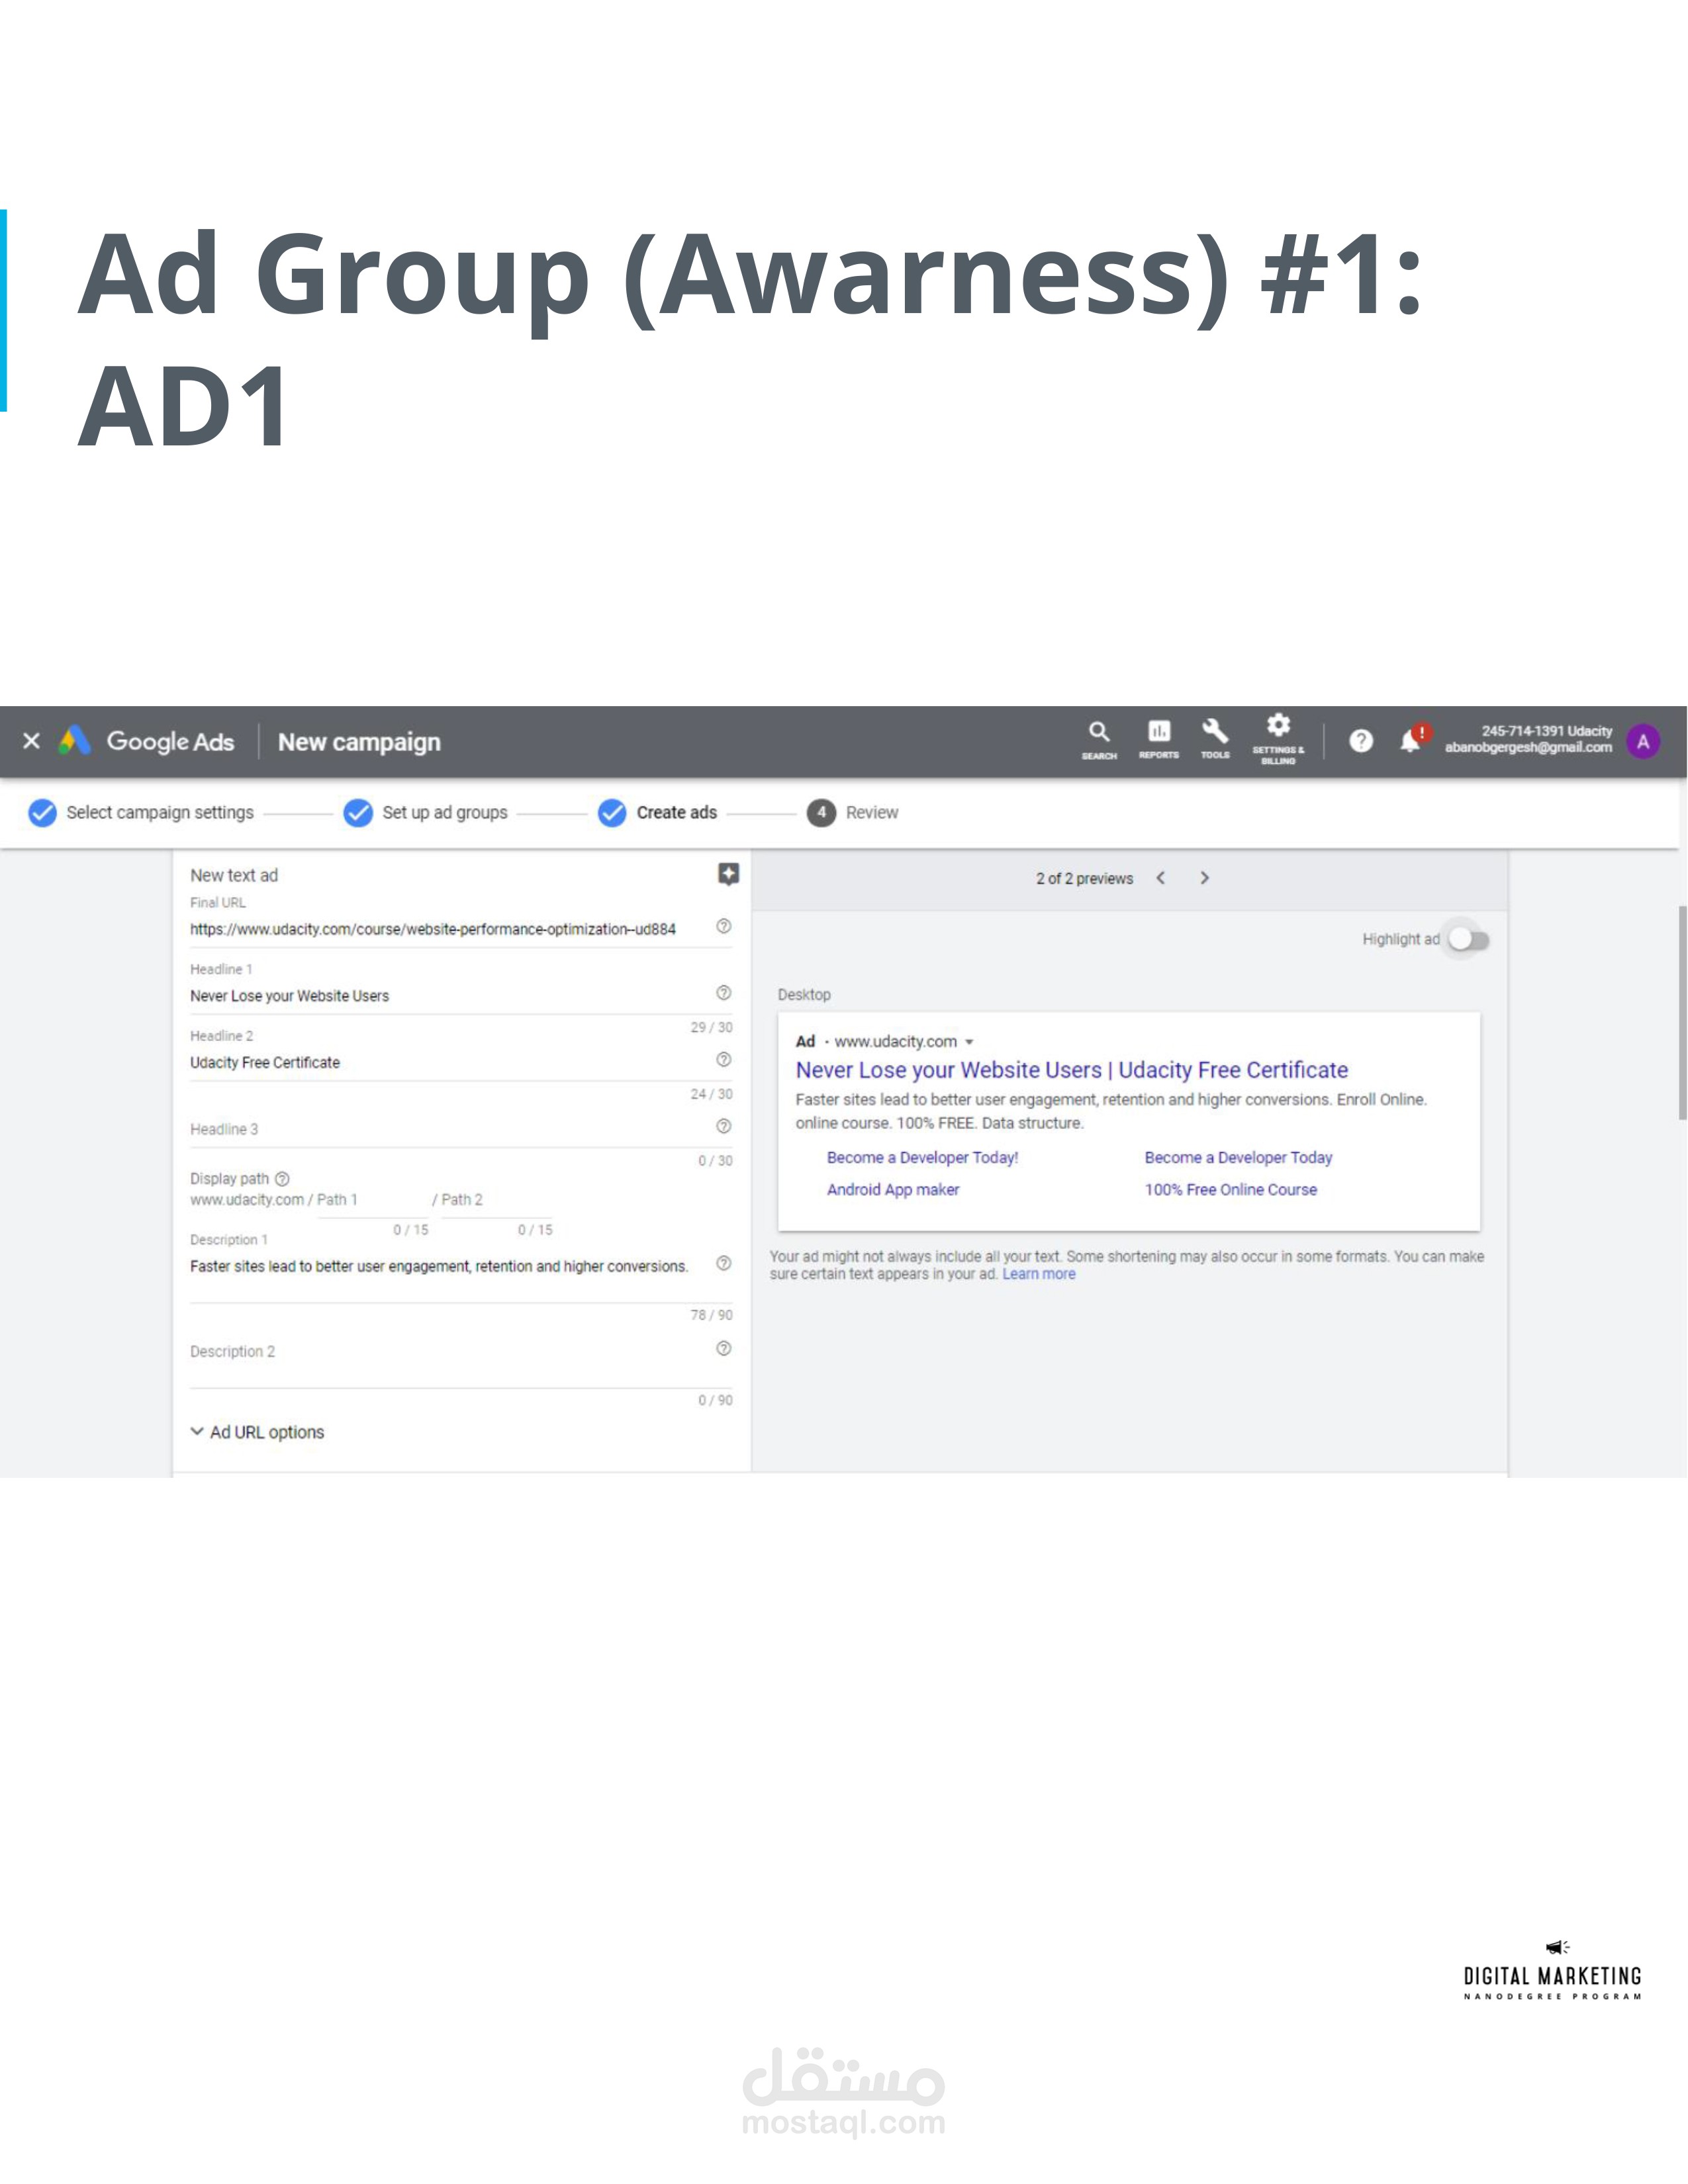The width and height of the screenshot is (1688, 2184).
Task: Open the dropdown arrow next to www.udacity.com
Action: 969,1042
